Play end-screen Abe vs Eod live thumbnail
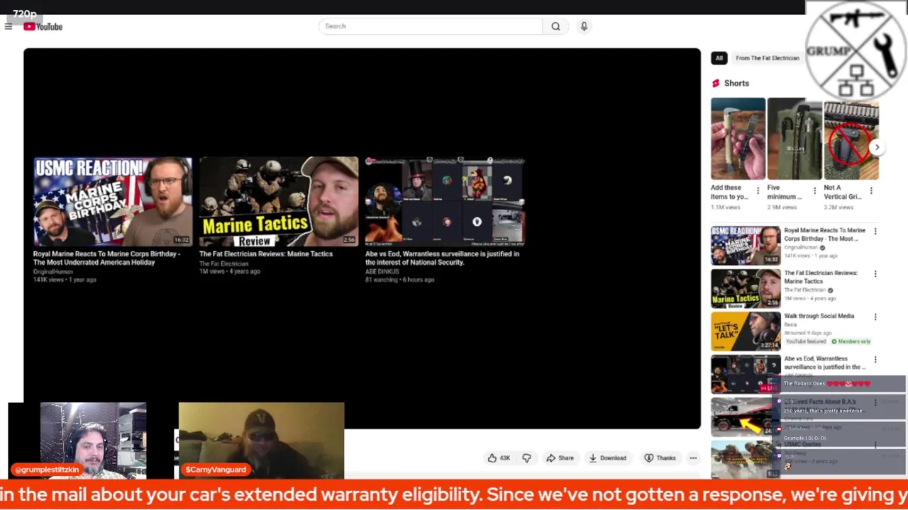The height and width of the screenshot is (510, 908). (445, 201)
